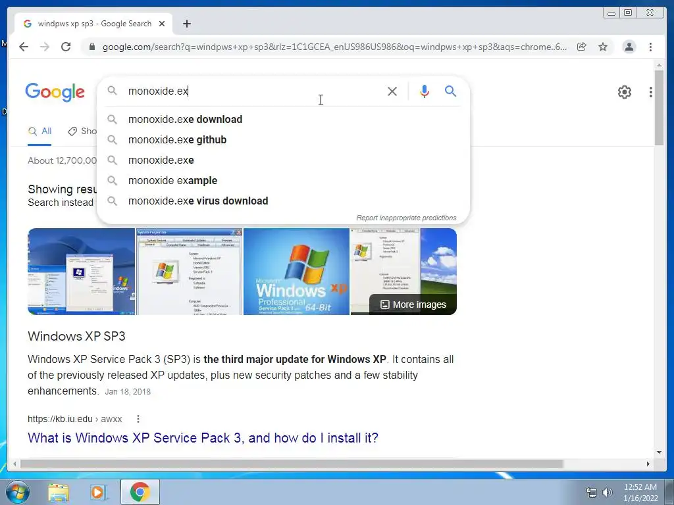Click Chrome icon in taskbar
The image size is (674, 505).
pos(140,492)
